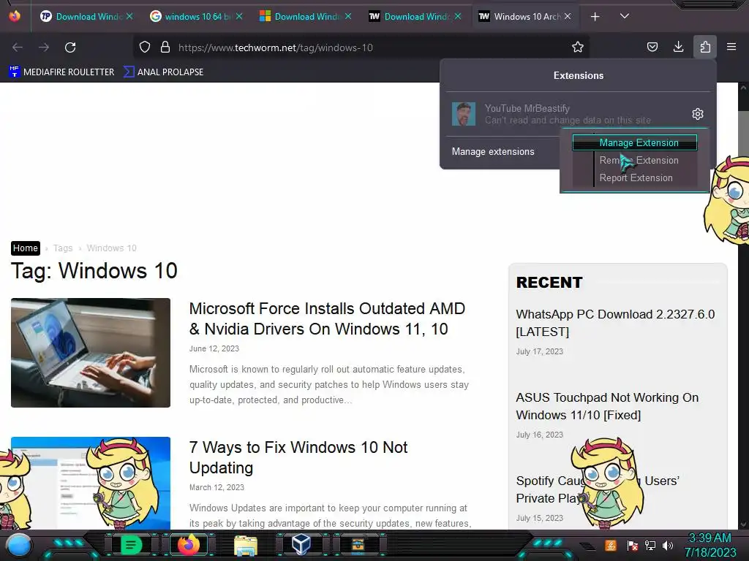
Task: Close the Windows 10 Archives tab
Action: point(568,16)
